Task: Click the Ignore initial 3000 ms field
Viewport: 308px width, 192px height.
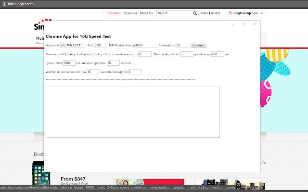Action: (x=69, y=63)
